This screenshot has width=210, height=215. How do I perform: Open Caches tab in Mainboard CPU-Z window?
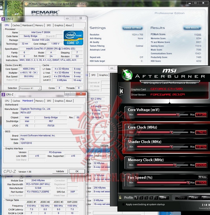(x=16, y=101)
